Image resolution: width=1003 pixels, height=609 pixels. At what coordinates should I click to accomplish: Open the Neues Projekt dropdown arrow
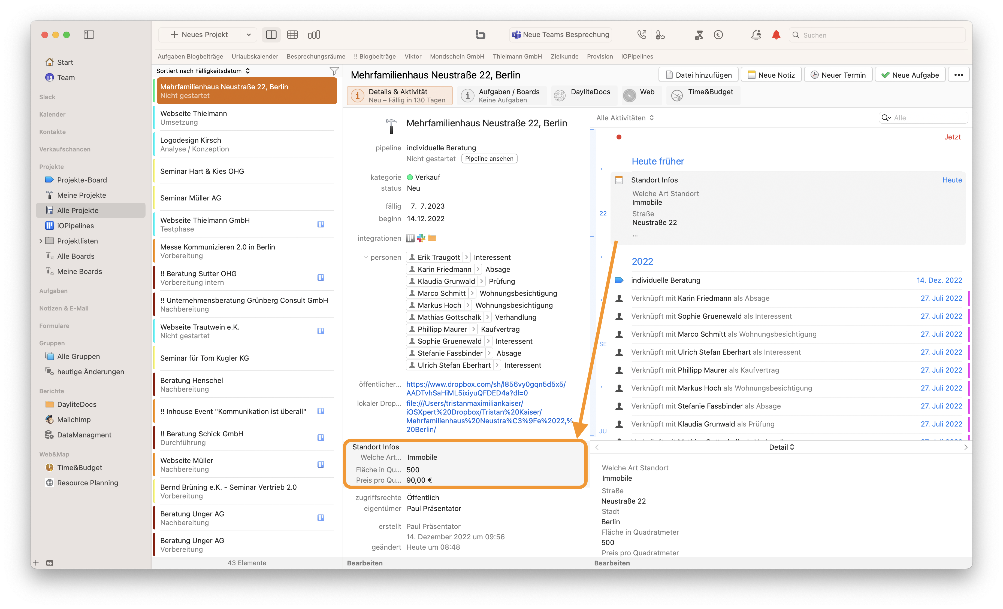(x=248, y=35)
